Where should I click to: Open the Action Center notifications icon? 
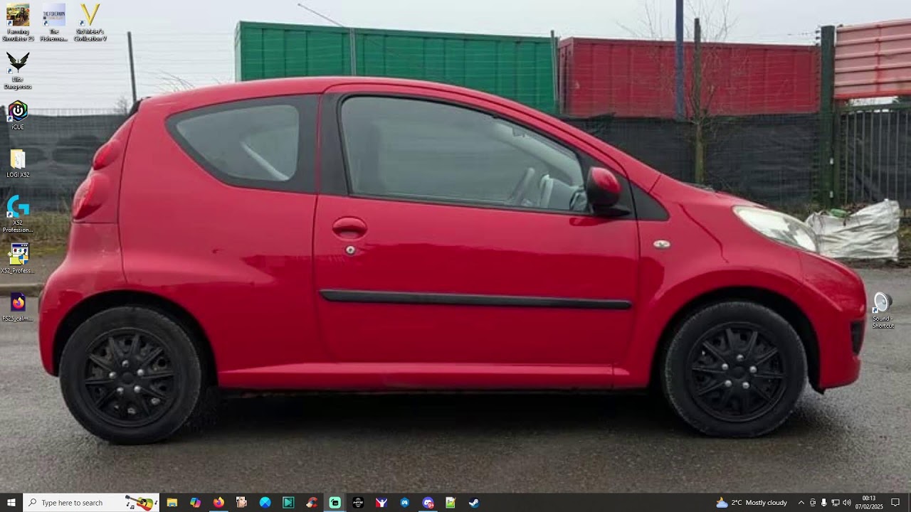896,503
